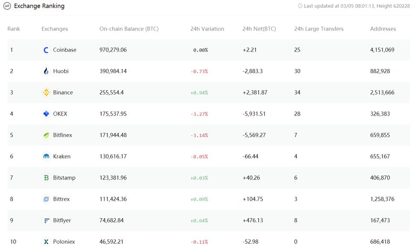Click the -0.73% variation value
The height and width of the screenshot is (251, 413).
click(x=199, y=72)
